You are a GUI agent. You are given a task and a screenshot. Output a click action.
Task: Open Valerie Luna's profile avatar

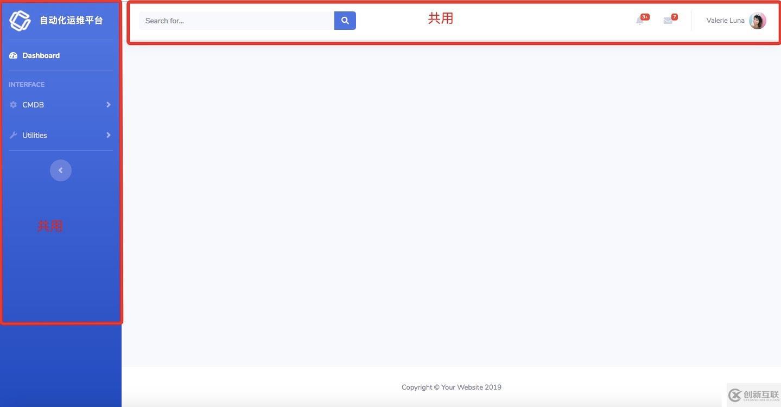pos(757,20)
